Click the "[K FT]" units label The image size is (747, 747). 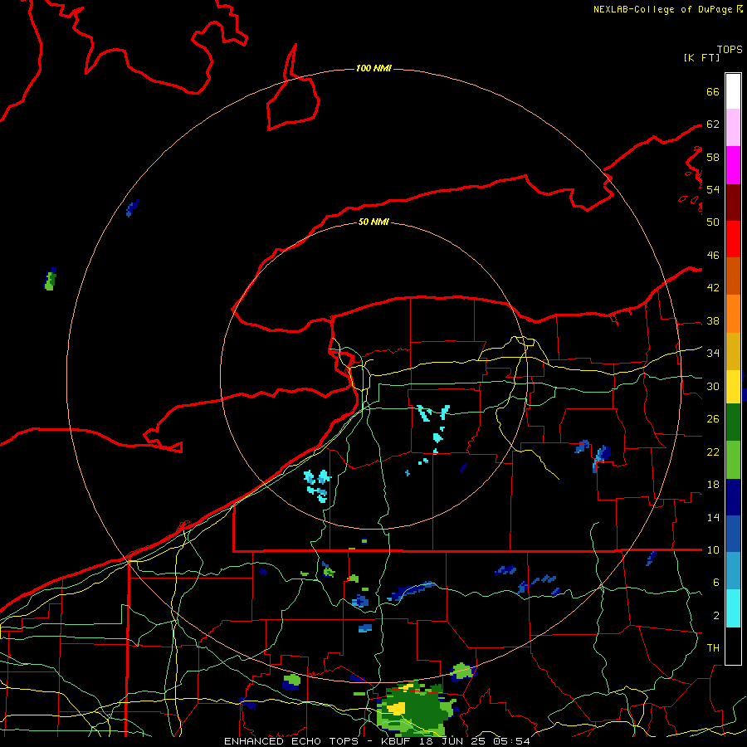pyautogui.click(x=701, y=57)
